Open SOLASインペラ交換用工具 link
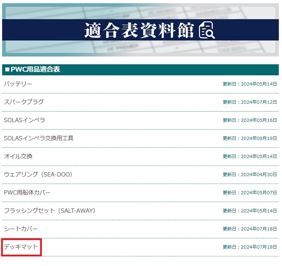282x266 pixels. click(39, 138)
